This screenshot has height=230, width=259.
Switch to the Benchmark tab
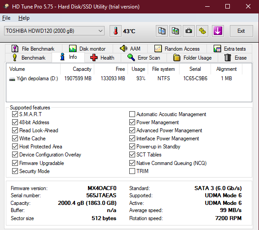pyautogui.click(x=29, y=57)
